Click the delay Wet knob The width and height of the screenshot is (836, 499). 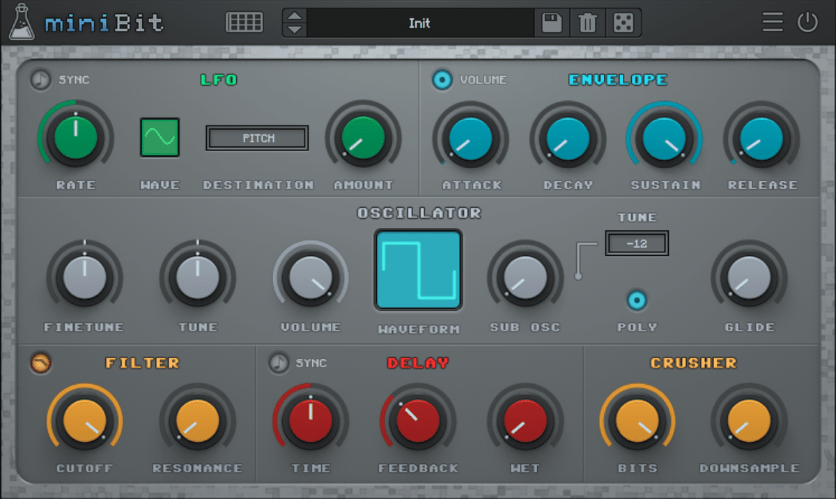525,420
